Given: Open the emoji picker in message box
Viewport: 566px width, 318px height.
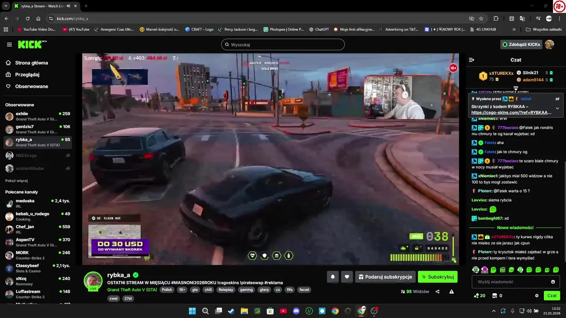Looking at the screenshot, I should coord(553,282).
